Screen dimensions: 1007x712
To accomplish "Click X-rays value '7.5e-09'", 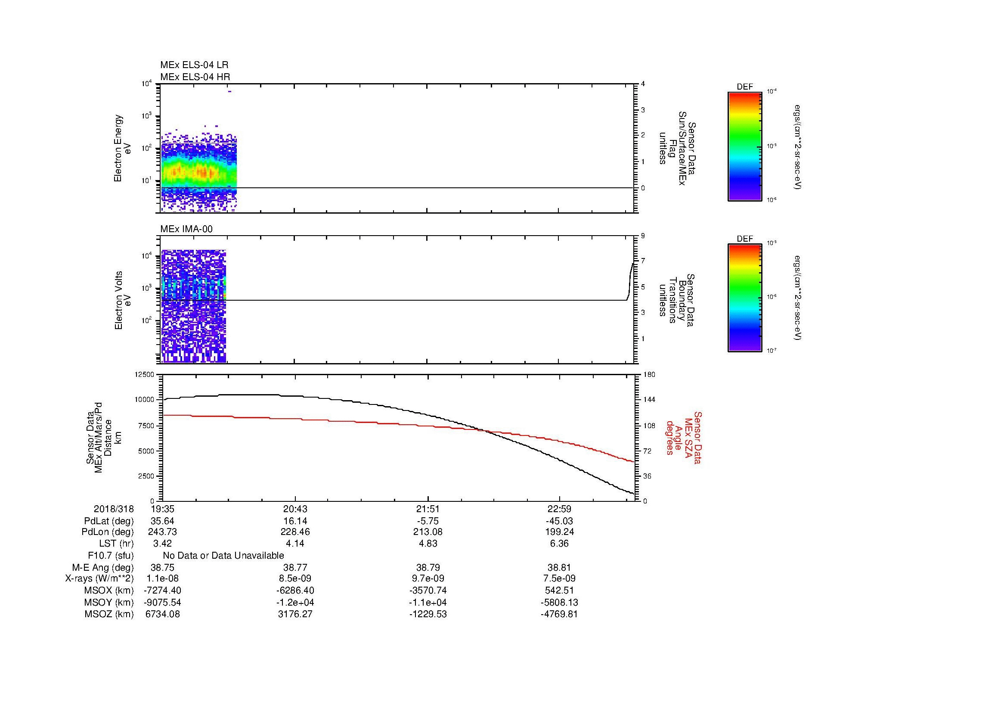I will 560,578.
